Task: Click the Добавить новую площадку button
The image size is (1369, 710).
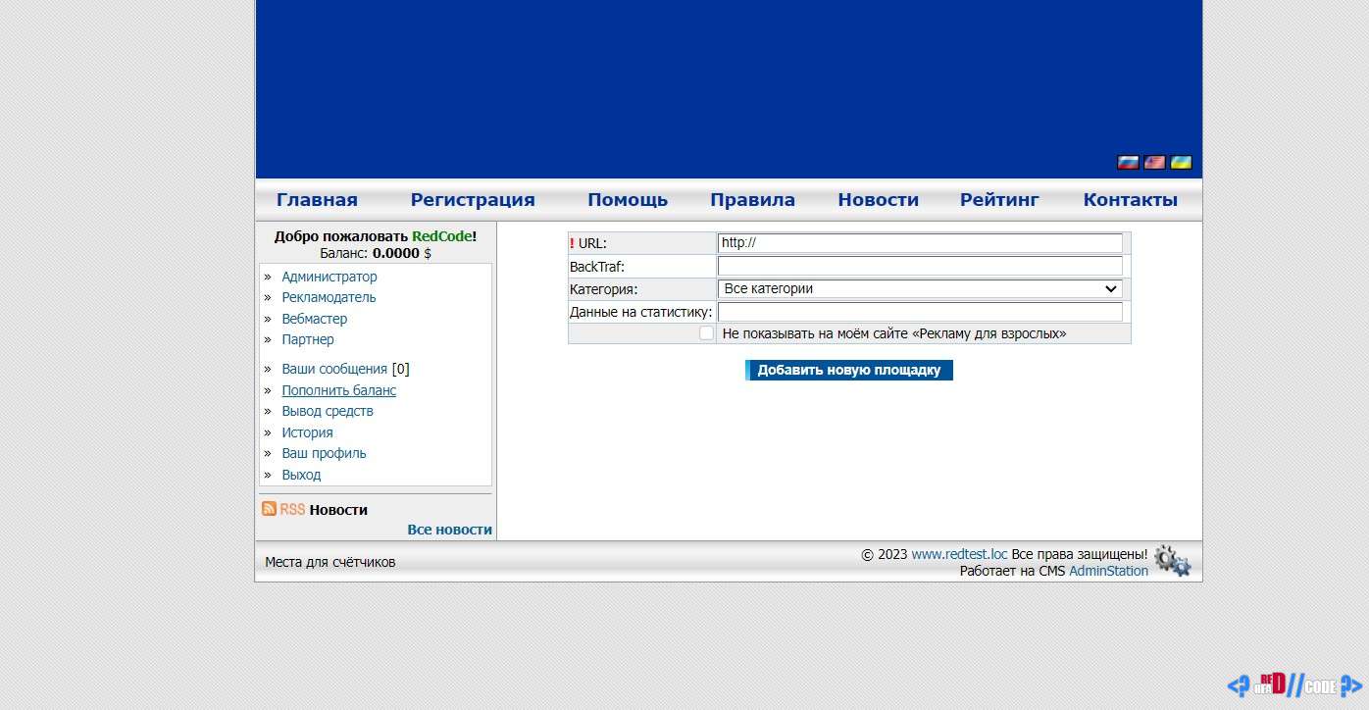Action: point(849,370)
